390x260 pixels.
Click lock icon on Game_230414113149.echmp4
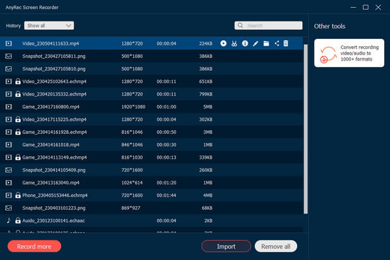(18, 157)
